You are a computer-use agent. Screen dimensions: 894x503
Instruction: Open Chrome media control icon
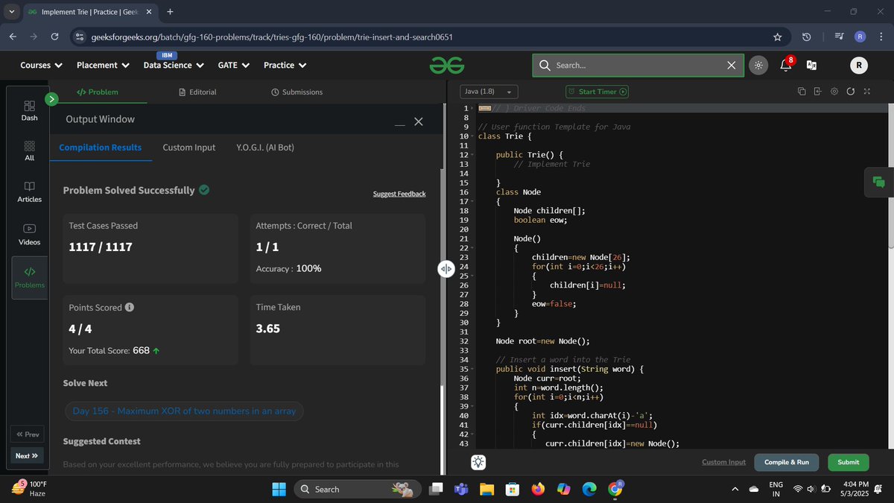[839, 37]
